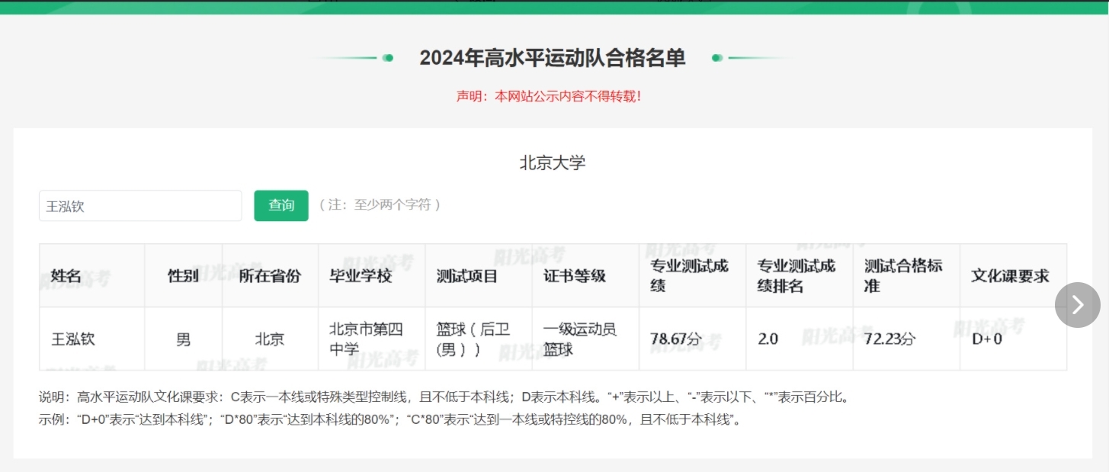Click the hint text 注：至少两个字符
The width and height of the screenshot is (1109, 472).
tap(380, 205)
